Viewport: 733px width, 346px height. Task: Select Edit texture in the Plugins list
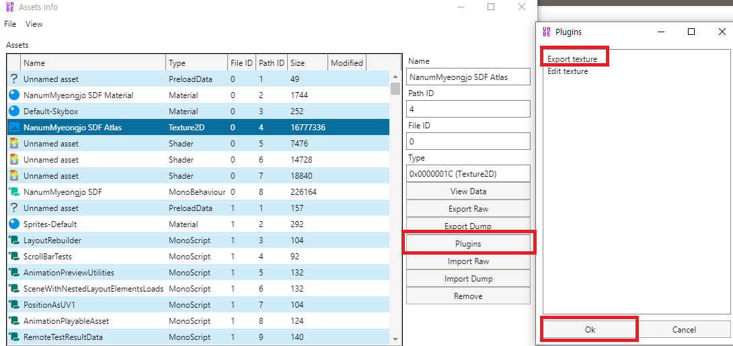(x=568, y=71)
